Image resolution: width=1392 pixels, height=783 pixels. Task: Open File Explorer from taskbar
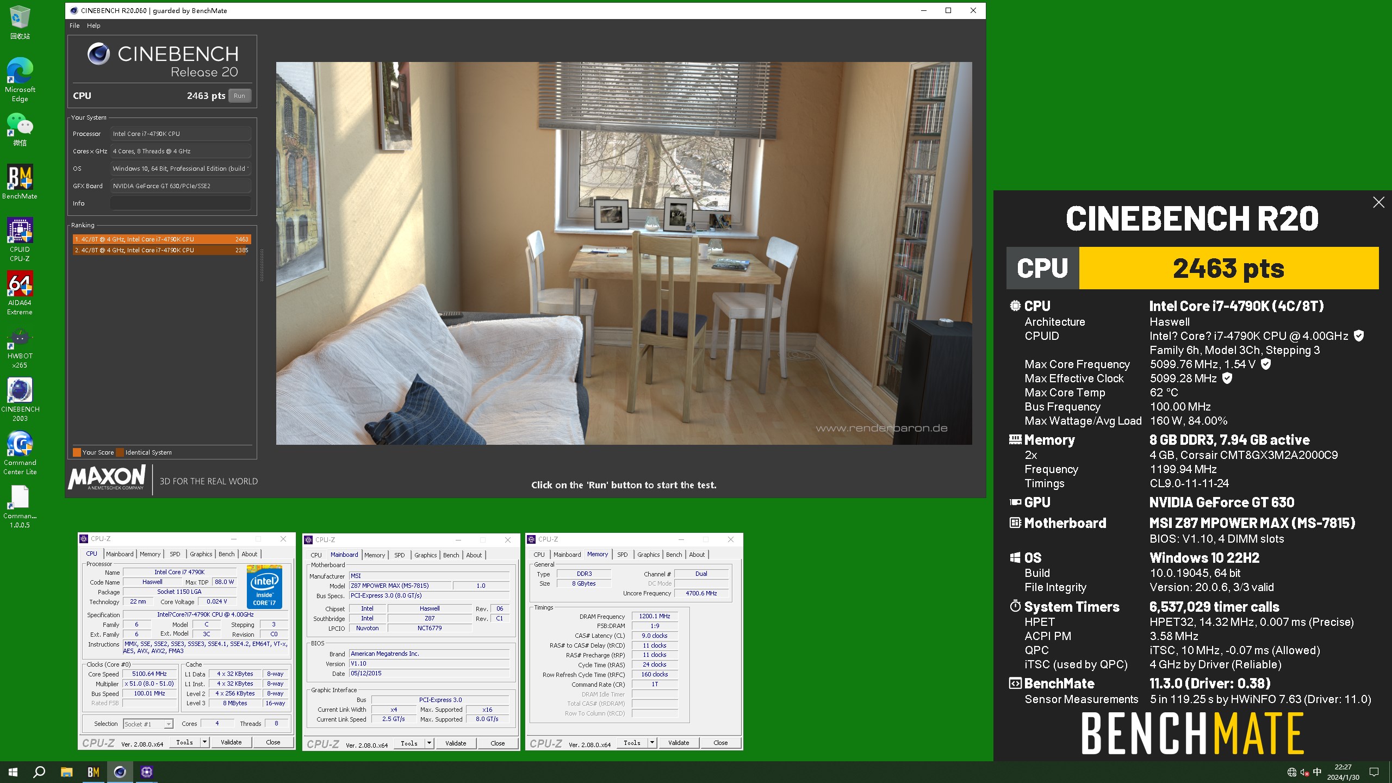click(66, 772)
